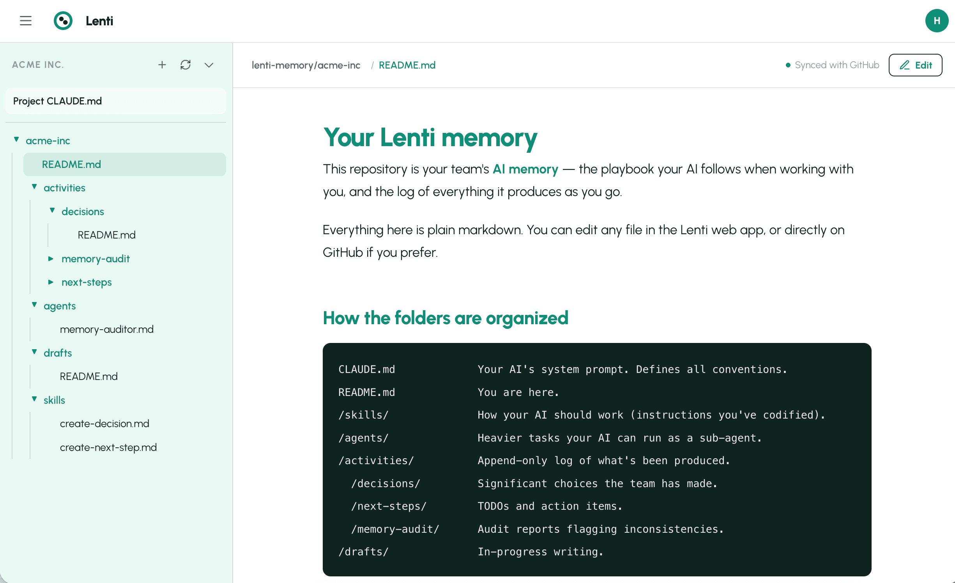This screenshot has width=955, height=583.
Task: Open the Acme Inc. chevron dropdown
Action: 209,65
